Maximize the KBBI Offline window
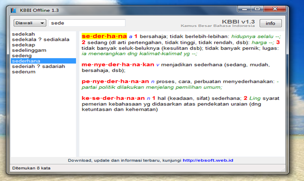 [x=257, y=9]
